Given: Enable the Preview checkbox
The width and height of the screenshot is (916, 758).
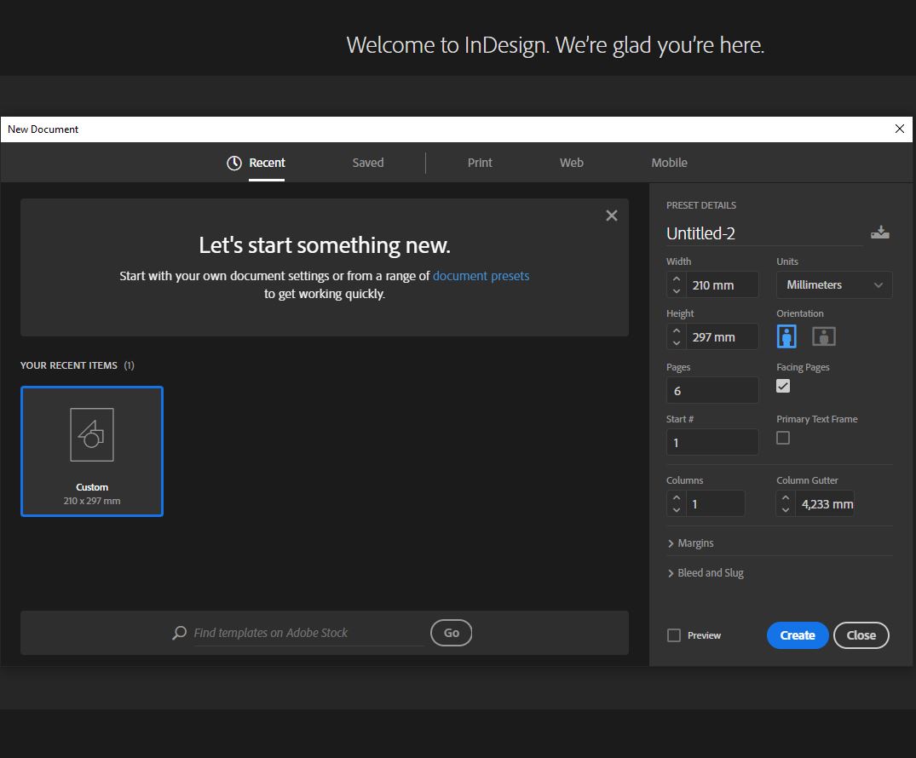Looking at the screenshot, I should click(674, 635).
